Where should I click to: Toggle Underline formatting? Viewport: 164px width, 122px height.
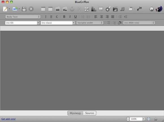click(x=75, y=17)
